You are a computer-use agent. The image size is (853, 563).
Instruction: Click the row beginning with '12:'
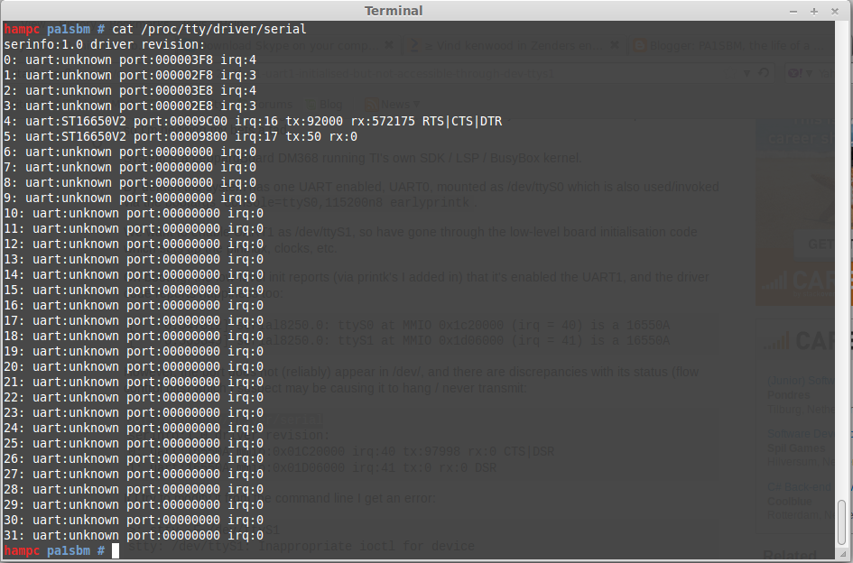pyautogui.click(x=134, y=245)
